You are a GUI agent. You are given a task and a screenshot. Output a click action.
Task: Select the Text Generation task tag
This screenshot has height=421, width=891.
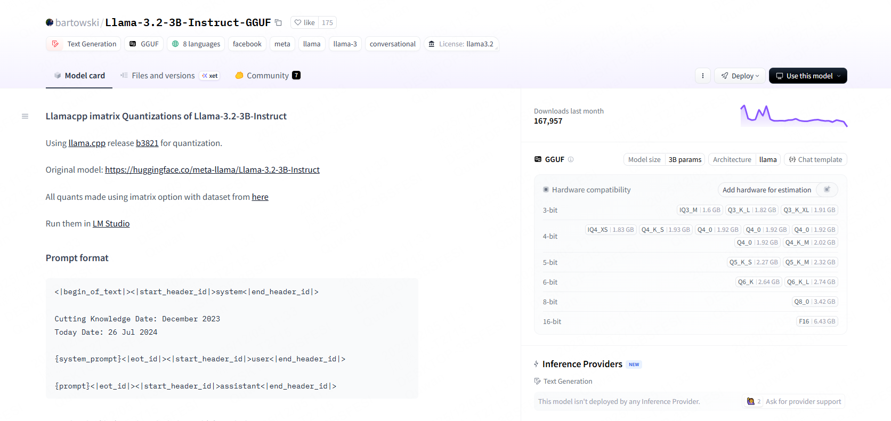pyautogui.click(x=84, y=44)
